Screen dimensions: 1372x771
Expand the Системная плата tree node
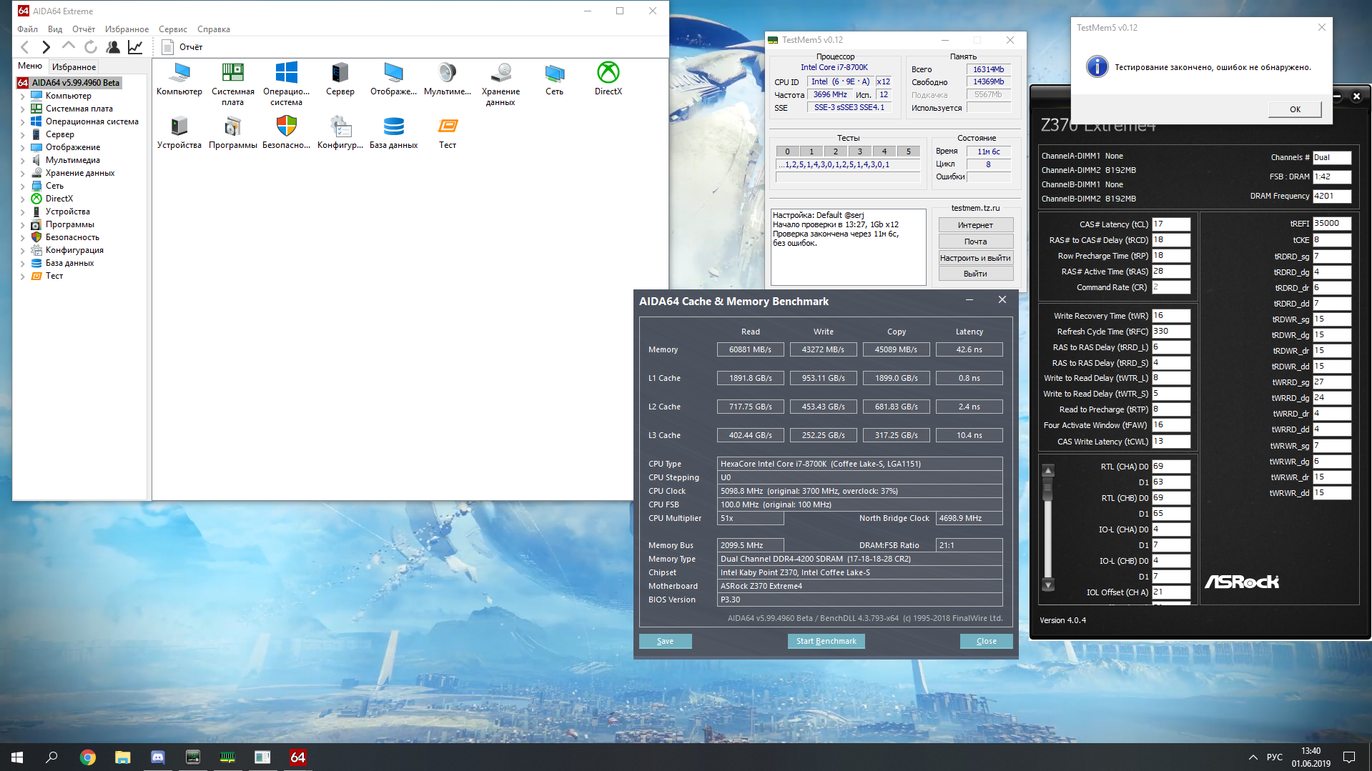tap(22, 109)
